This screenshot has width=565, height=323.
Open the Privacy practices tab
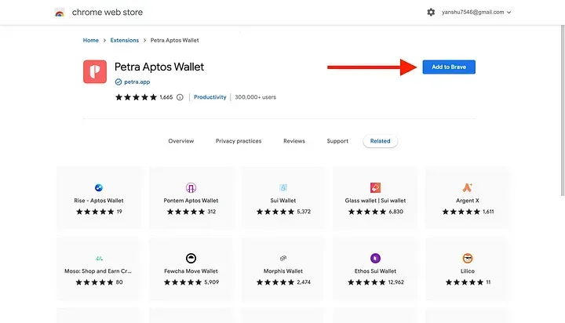pyautogui.click(x=239, y=141)
